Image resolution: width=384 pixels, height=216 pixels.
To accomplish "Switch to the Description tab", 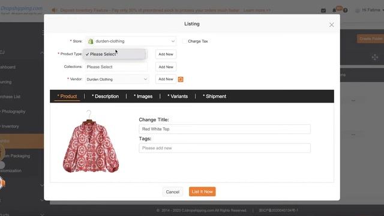I will pos(106,97).
